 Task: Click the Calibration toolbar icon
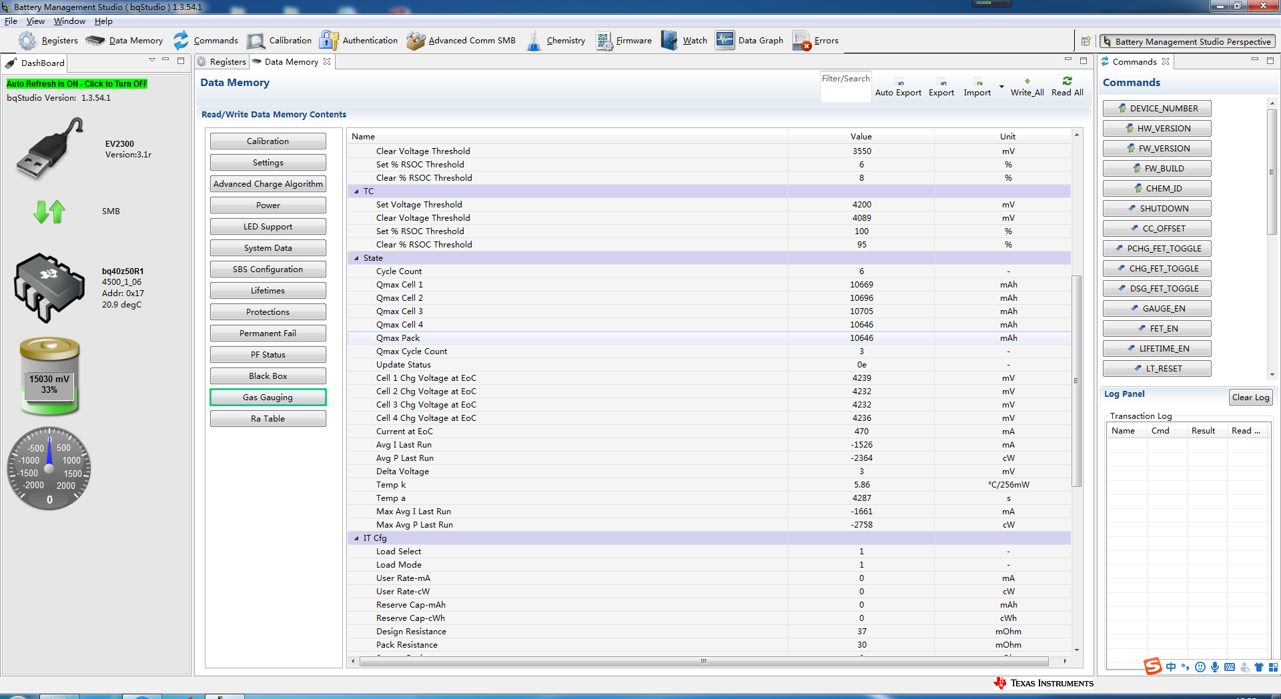pyautogui.click(x=256, y=41)
